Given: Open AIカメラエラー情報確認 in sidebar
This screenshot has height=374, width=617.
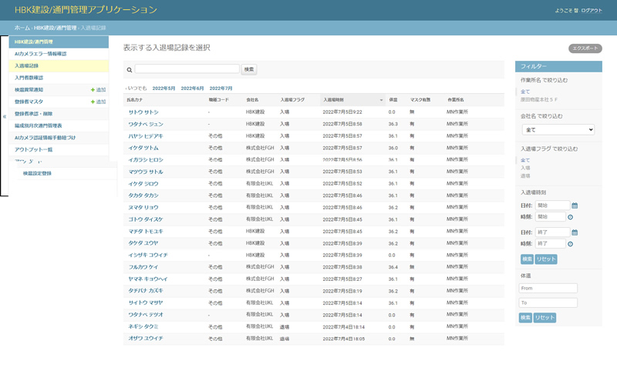Looking at the screenshot, I should click(x=40, y=54).
